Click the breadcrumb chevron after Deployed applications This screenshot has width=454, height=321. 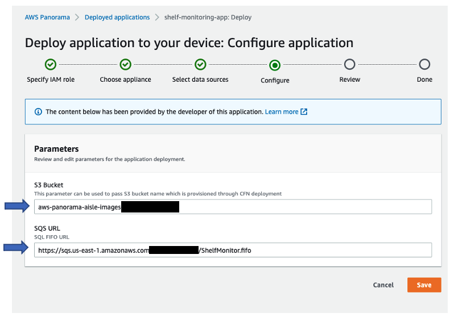[157, 18]
